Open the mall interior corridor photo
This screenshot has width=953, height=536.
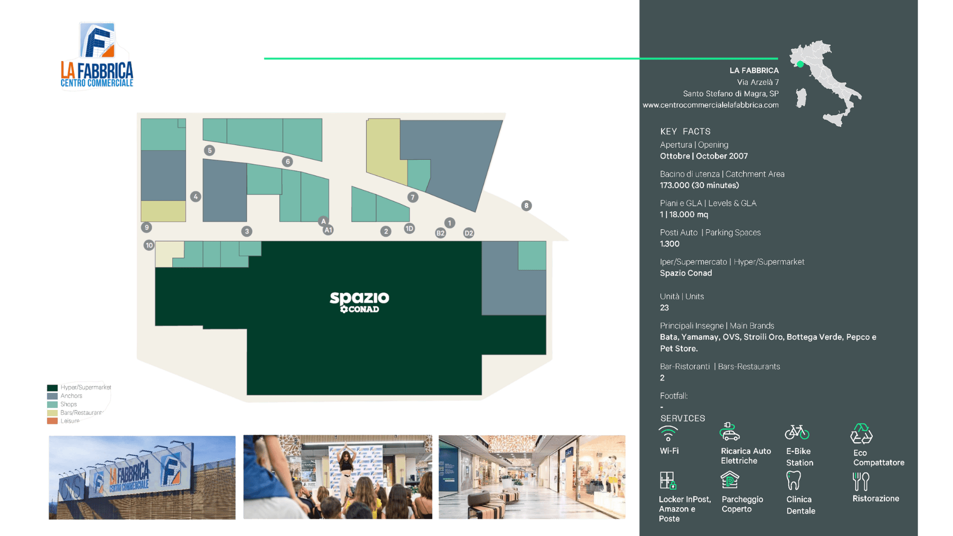pos(532,477)
